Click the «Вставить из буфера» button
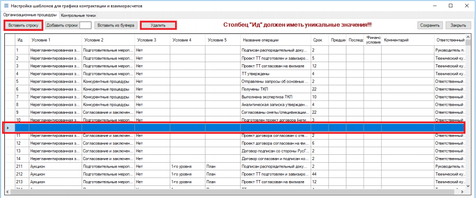Image resolution: width=476 pixels, height=198 pixels. click(116, 25)
